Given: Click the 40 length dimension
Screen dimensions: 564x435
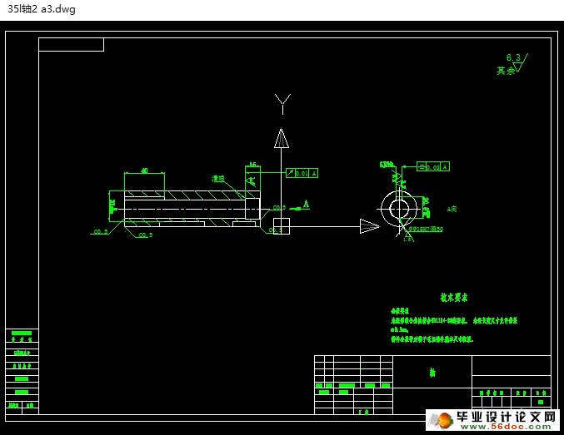Looking at the screenshot, I should (x=144, y=171).
